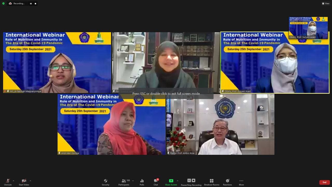Click Pause/Stop Recording in the toolbar

click(191, 182)
